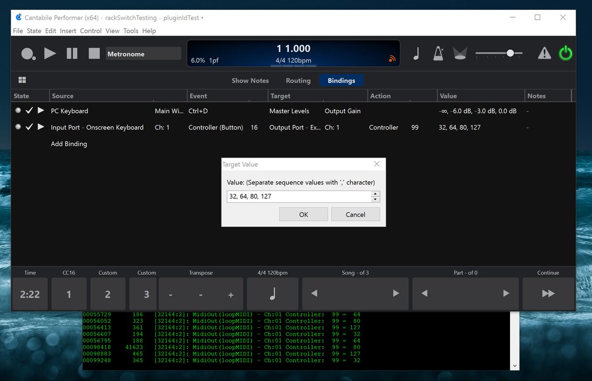
Task: Open the View menu
Action: tap(112, 31)
